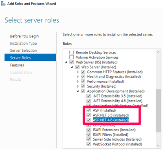The width and height of the screenshot is (163, 150).
Task: Select the Remote Desktop Services row text
Action: tap(96, 52)
